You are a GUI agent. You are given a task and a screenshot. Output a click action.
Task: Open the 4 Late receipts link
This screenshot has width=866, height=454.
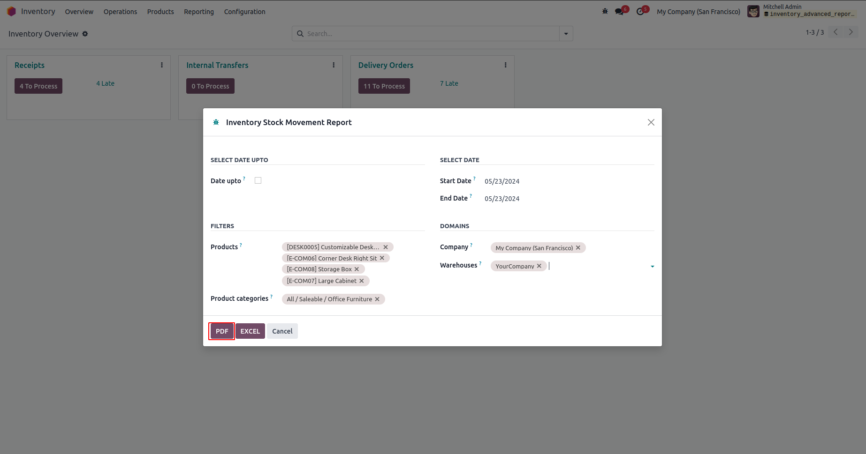coord(106,83)
